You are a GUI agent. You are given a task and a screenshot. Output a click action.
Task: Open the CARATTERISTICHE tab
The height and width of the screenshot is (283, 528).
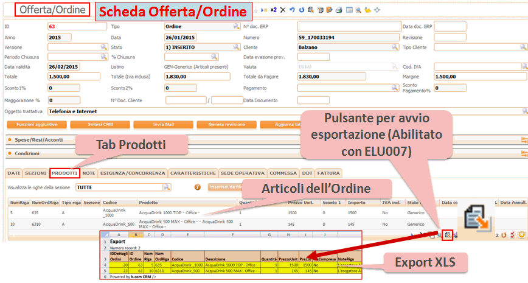192,173
